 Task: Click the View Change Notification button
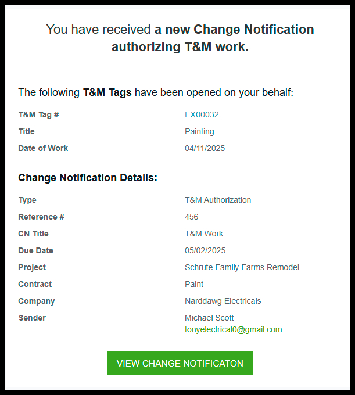[x=180, y=363]
